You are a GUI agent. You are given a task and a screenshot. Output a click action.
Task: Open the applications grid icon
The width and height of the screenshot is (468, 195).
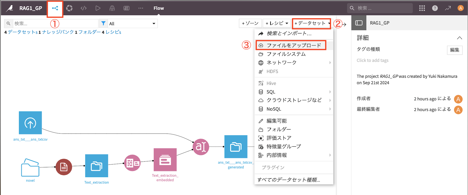click(x=422, y=8)
